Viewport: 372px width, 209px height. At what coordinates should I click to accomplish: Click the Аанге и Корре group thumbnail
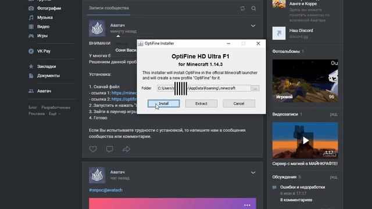279,4
